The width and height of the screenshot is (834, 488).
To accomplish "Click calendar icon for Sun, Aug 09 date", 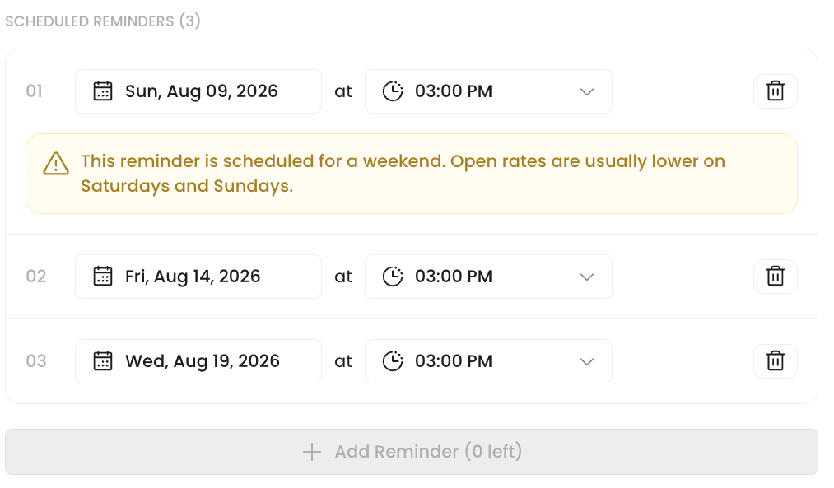I will coord(103,91).
